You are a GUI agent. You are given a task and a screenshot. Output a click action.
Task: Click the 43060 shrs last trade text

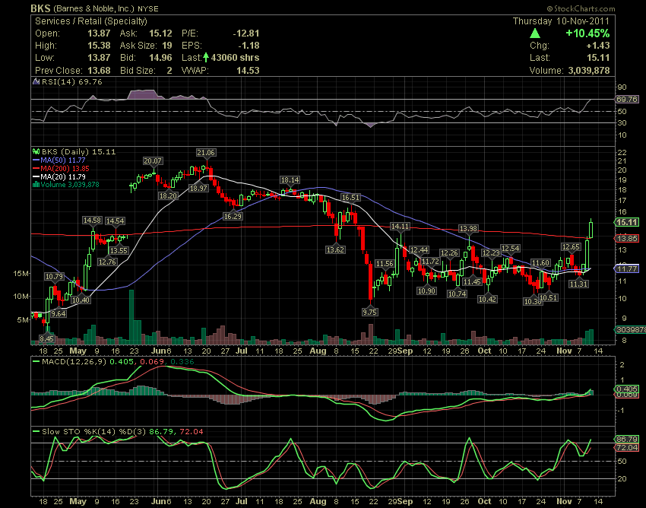point(236,58)
